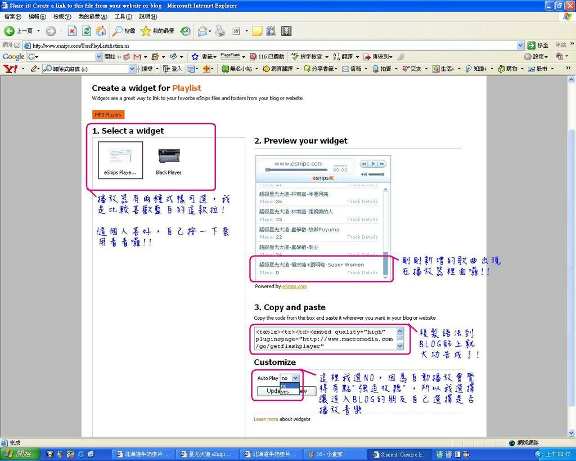
Task: Click the Learn more link
Action: click(265, 419)
